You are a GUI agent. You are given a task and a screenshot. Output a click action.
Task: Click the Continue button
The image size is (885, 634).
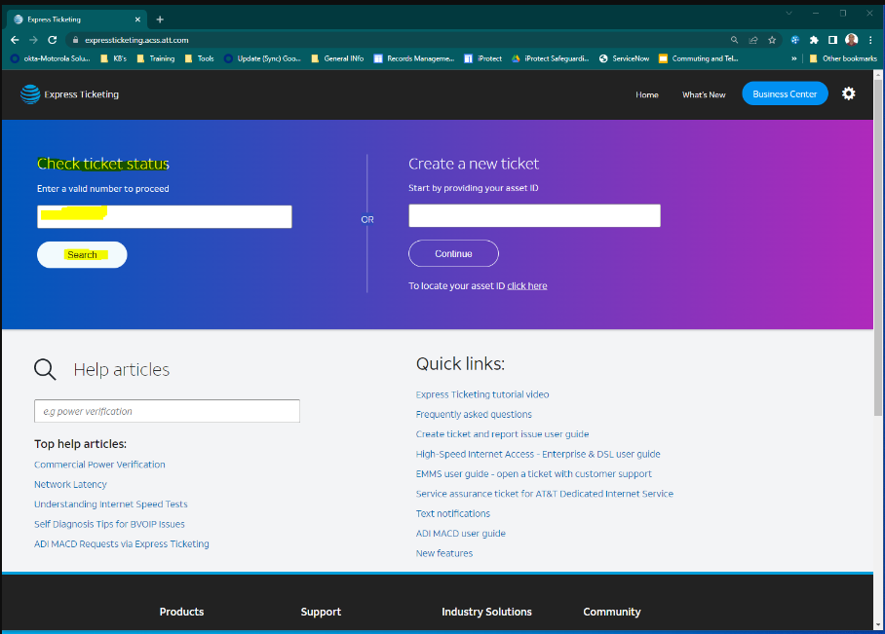tap(453, 254)
